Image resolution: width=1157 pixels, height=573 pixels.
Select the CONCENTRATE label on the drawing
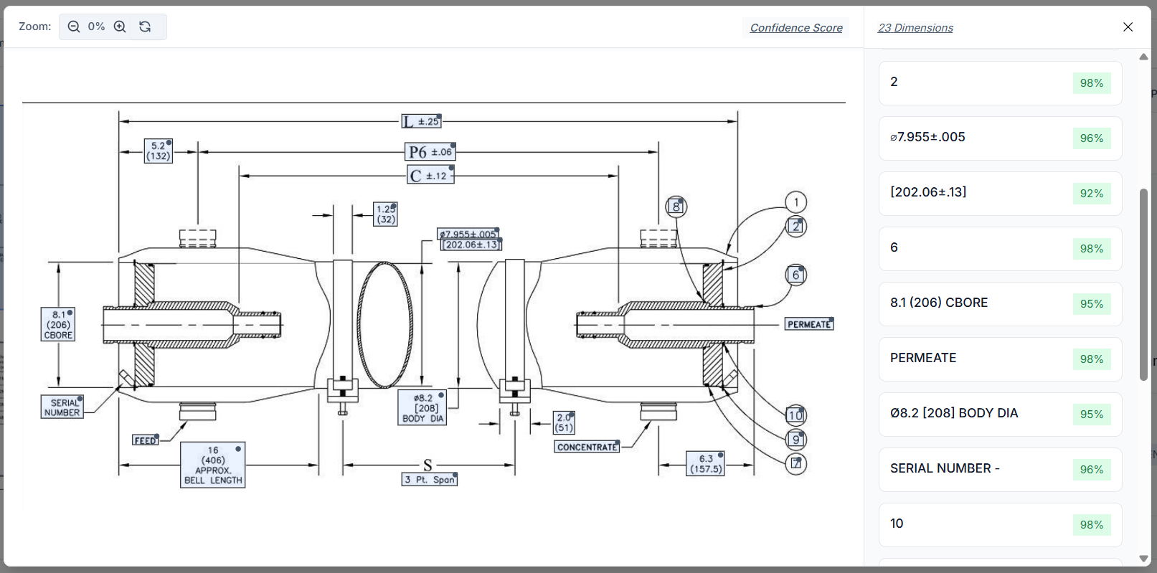click(587, 447)
